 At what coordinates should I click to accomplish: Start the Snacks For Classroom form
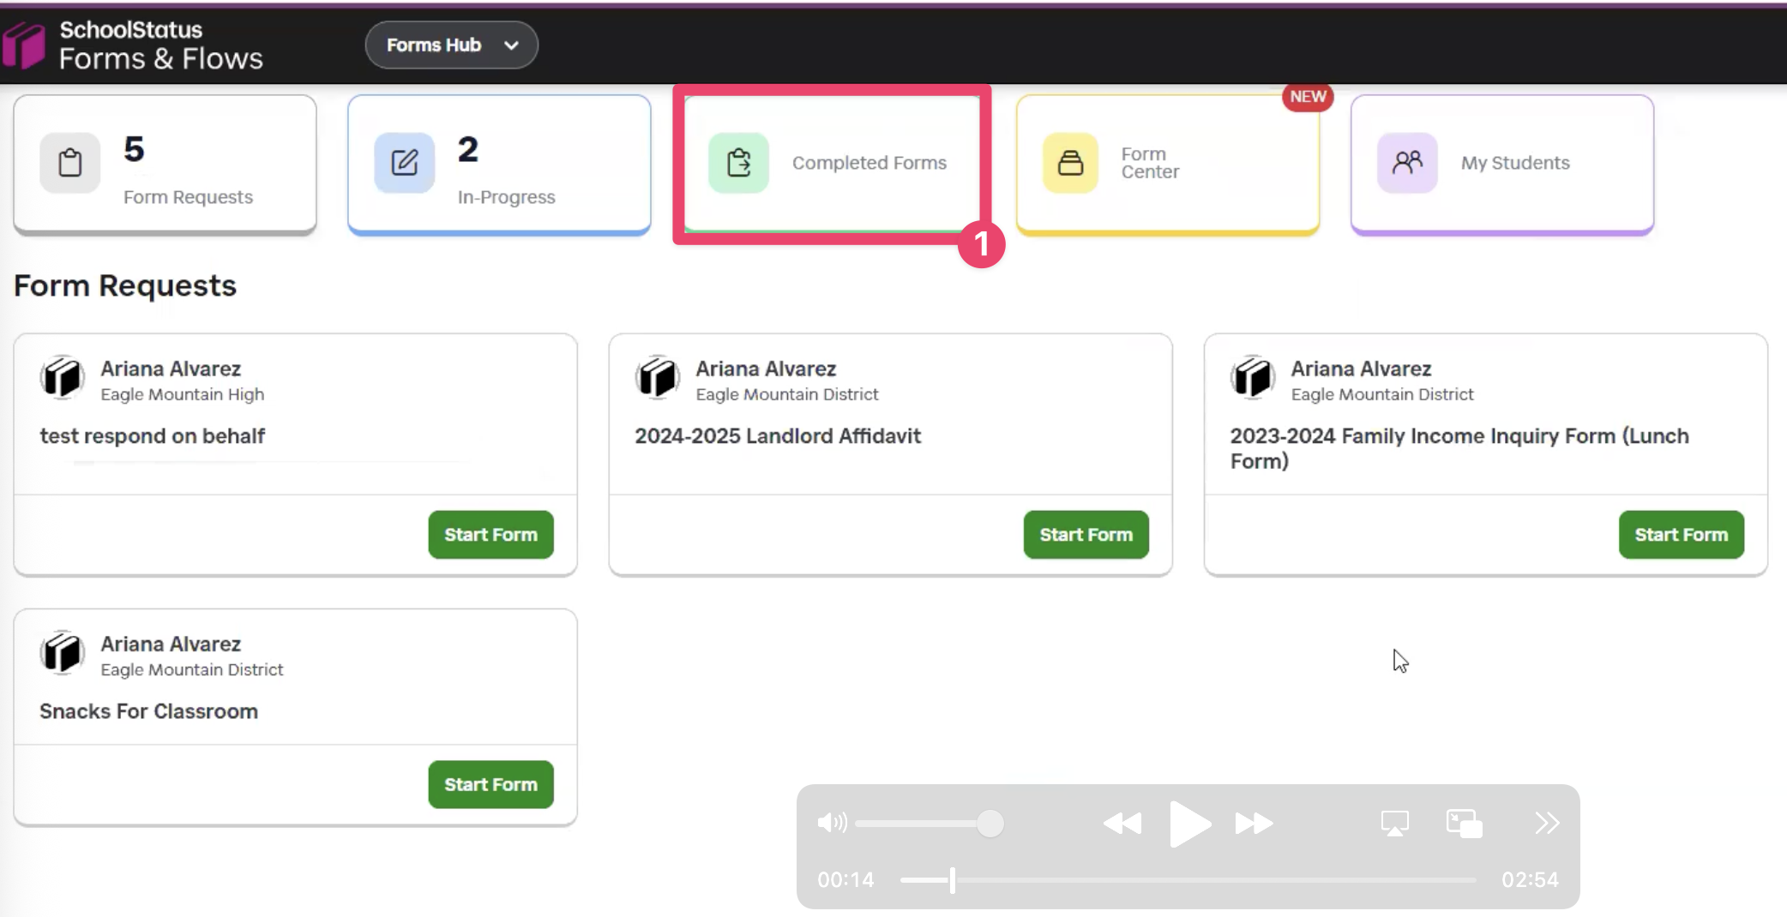click(x=490, y=784)
